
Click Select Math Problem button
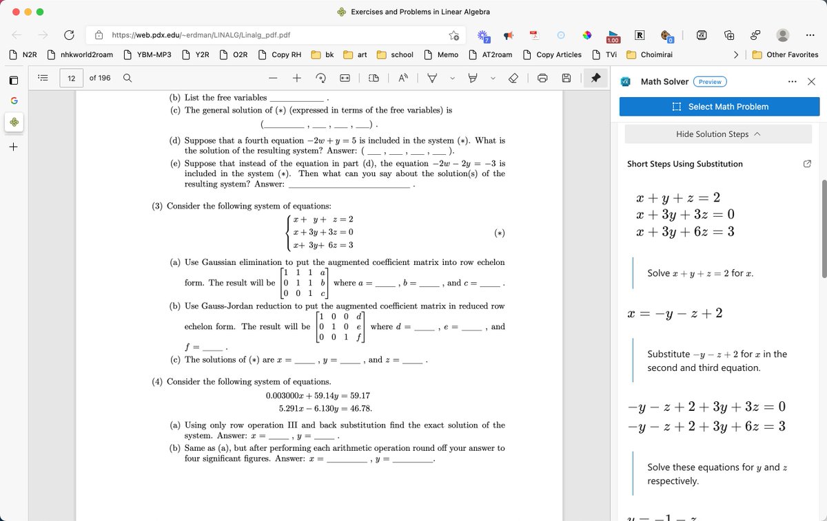tap(719, 107)
